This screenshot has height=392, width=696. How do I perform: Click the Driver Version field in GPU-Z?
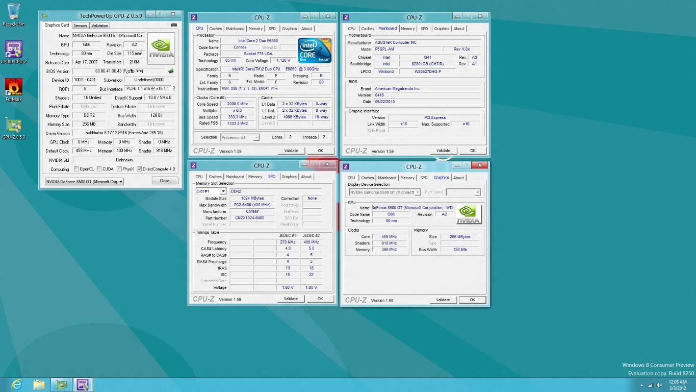(x=123, y=133)
